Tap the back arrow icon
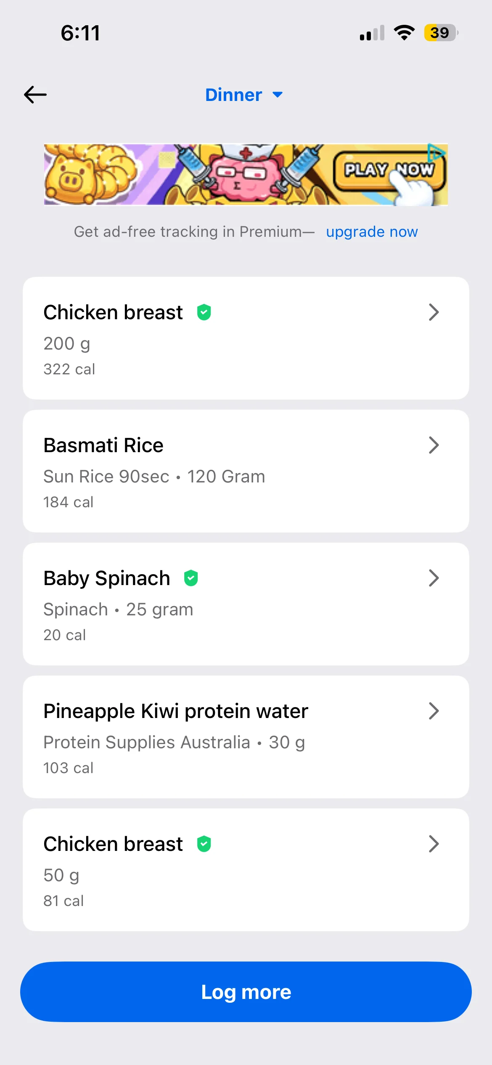 [x=35, y=95]
